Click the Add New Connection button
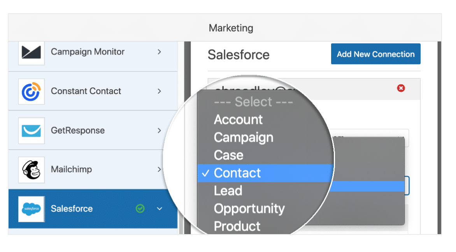This screenshot has width=456, height=252. 375,54
